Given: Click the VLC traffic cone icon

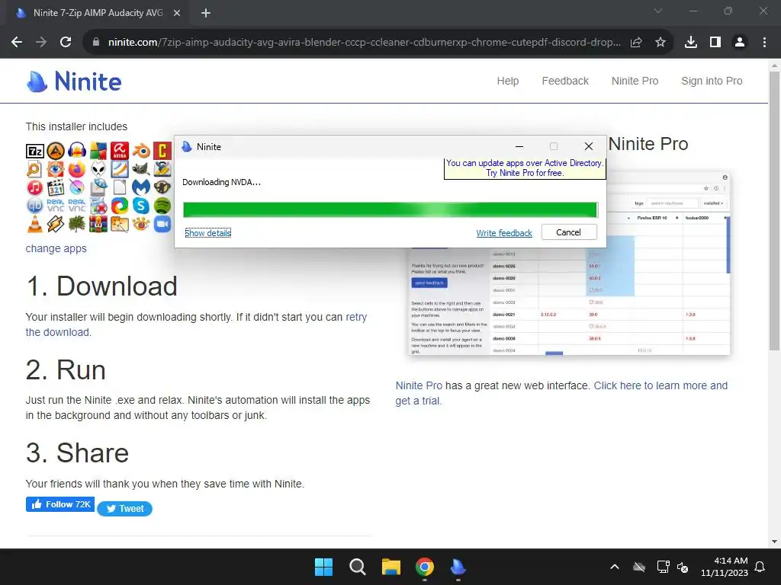Looking at the screenshot, I should click(x=35, y=225).
